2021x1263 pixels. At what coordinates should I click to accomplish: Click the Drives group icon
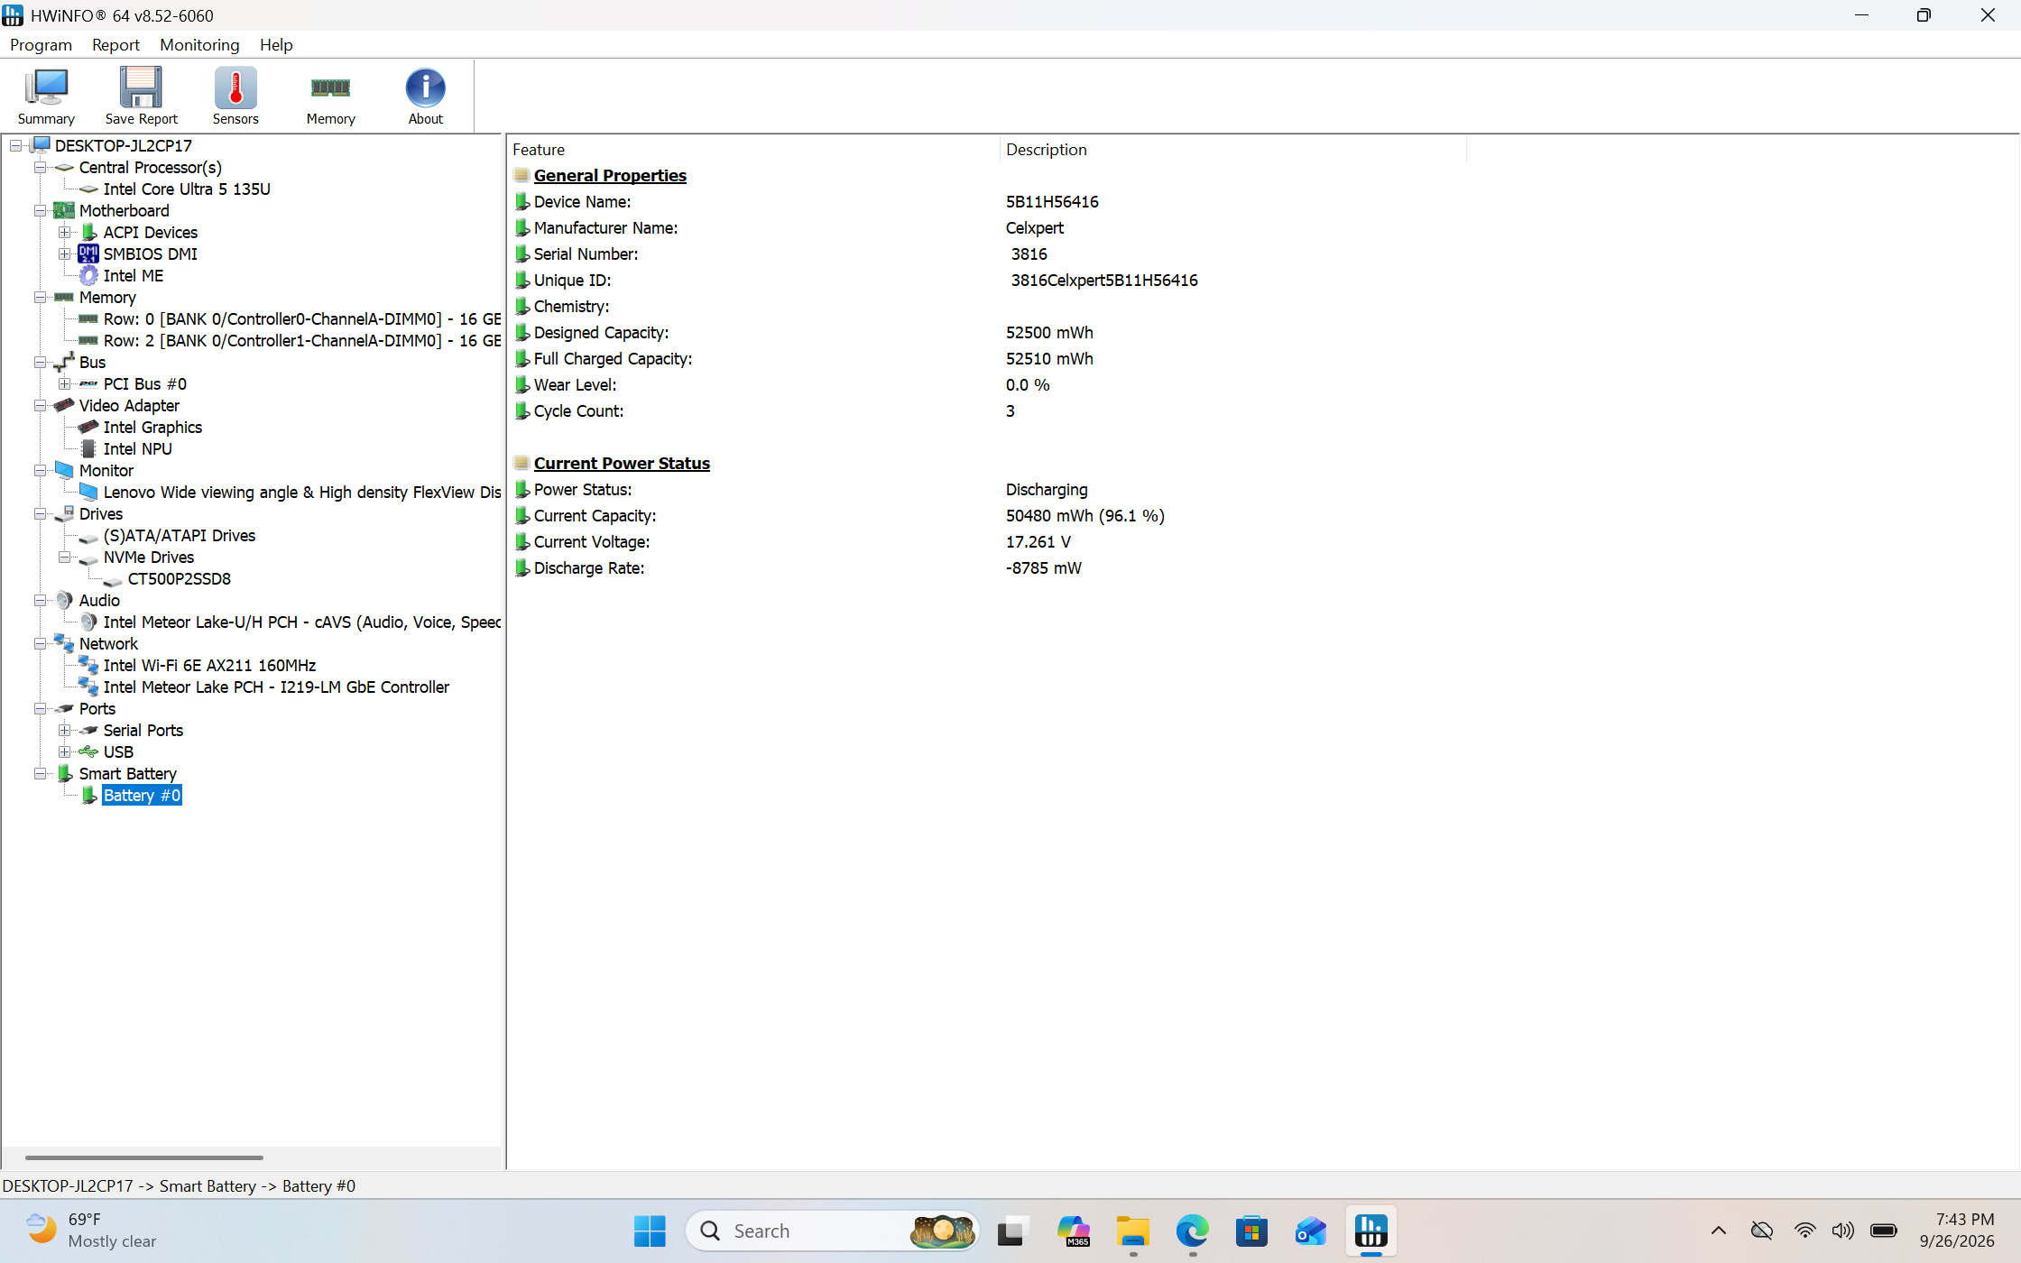(64, 513)
